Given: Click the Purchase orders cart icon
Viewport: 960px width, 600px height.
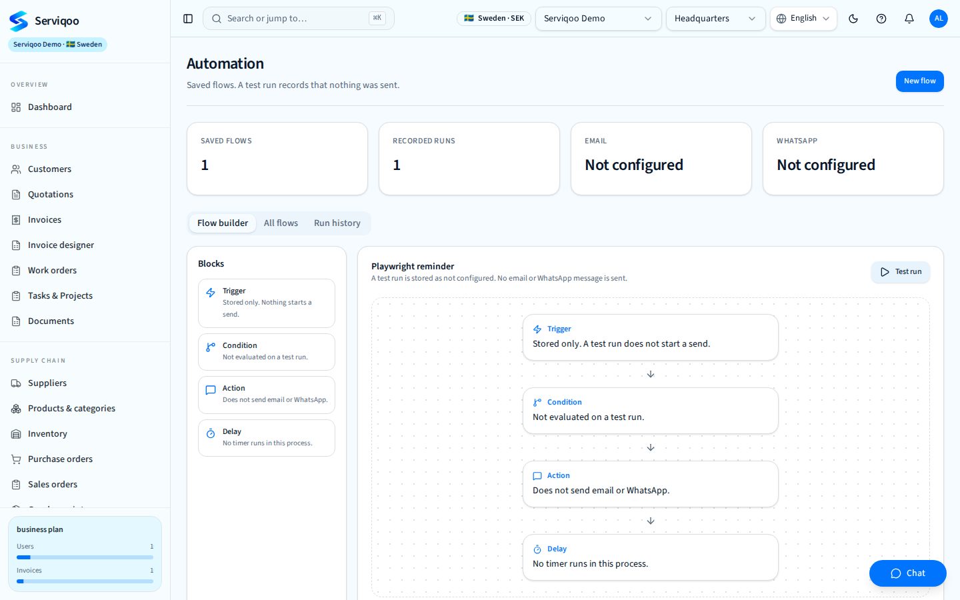Looking at the screenshot, I should tap(16, 459).
